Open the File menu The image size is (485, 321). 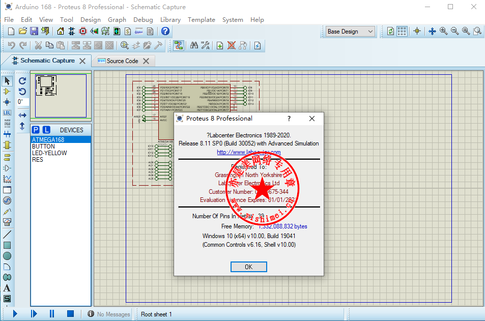coord(9,19)
